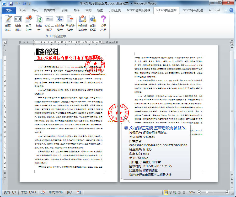Switch to the 页面布局 Page Layout tab
Viewport: 236px width, 197px height.
pyautogui.click(x=50, y=10)
